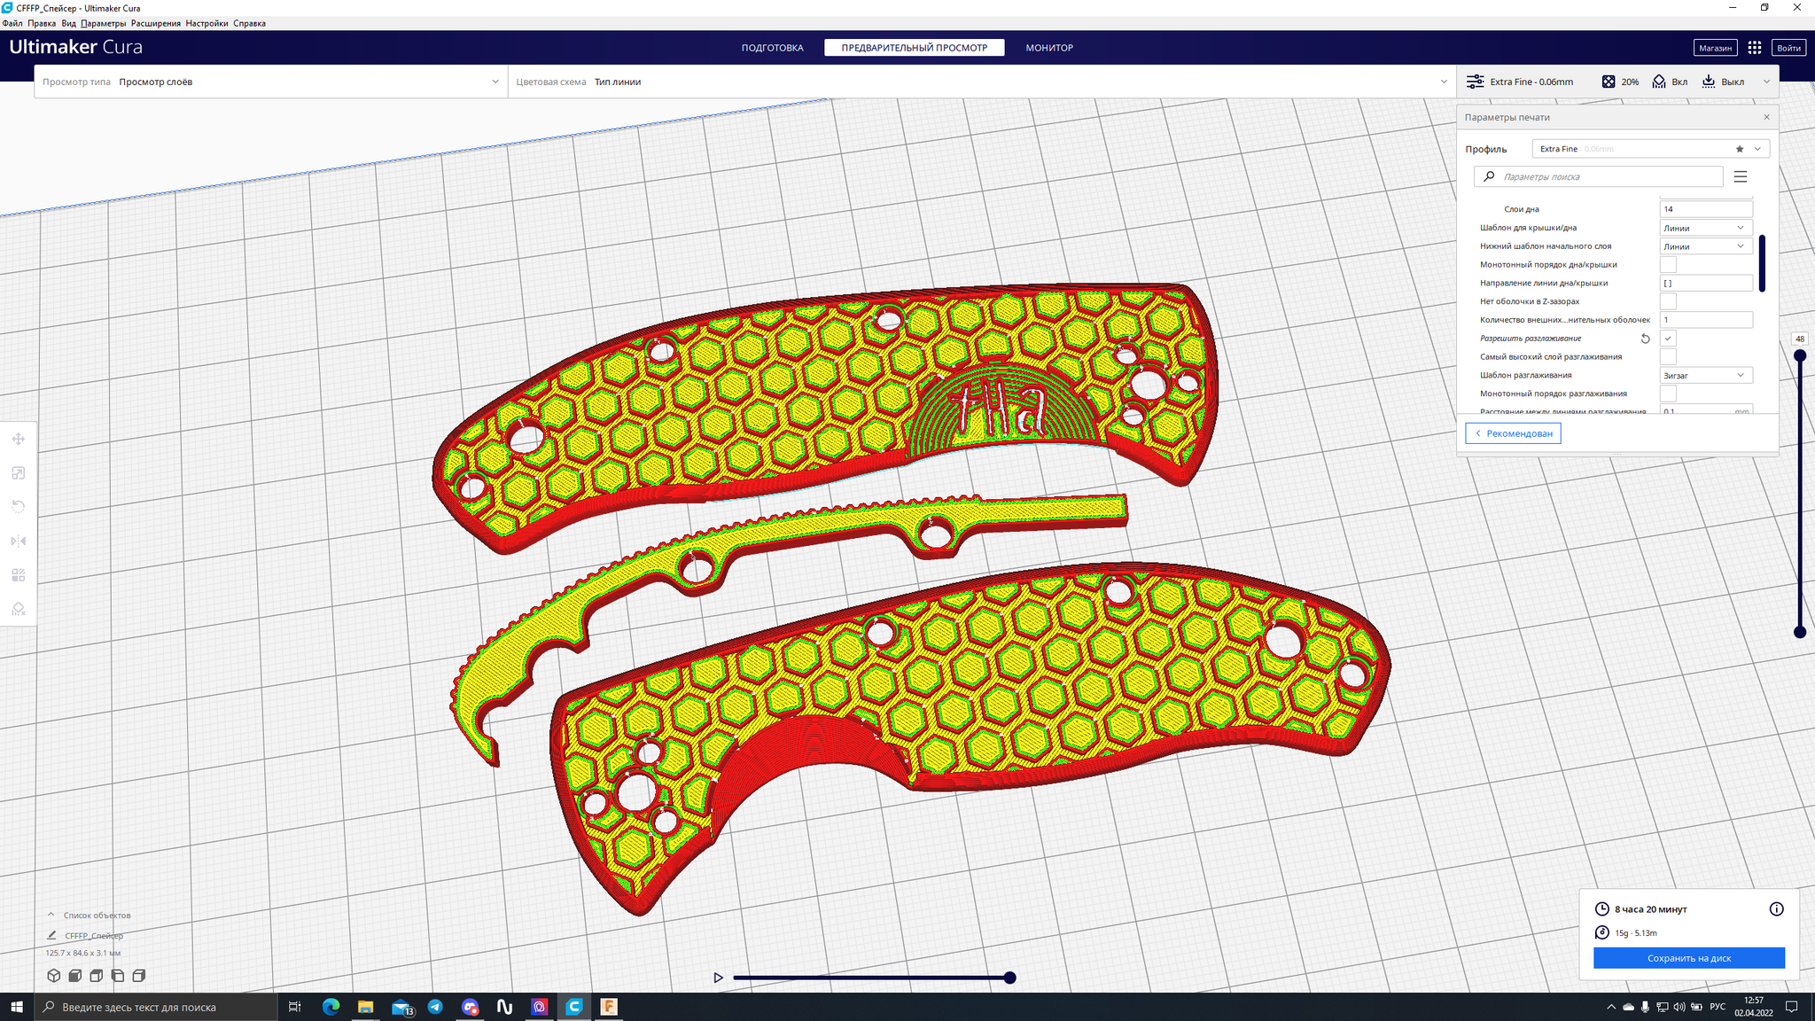The image size is (1815, 1021).
Task: Open Ultimaker apps grid icon
Action: [1755, 48]
